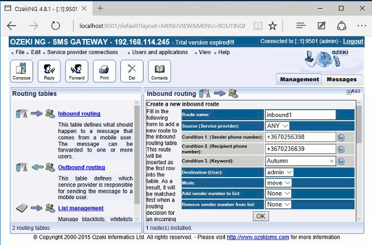372x245 pixels.
Task: Open the List management link
Action: pos(81,208)
